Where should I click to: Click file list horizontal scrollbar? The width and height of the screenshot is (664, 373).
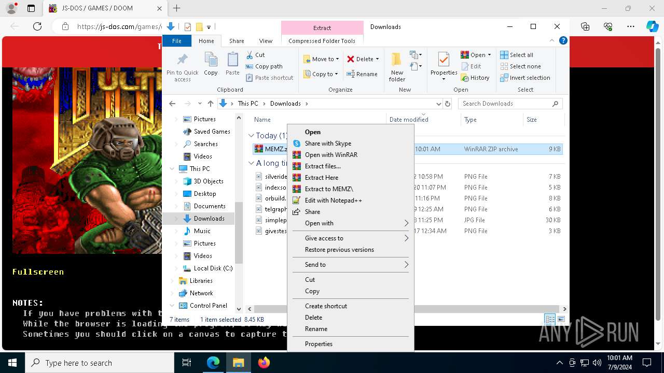point(407,309)
